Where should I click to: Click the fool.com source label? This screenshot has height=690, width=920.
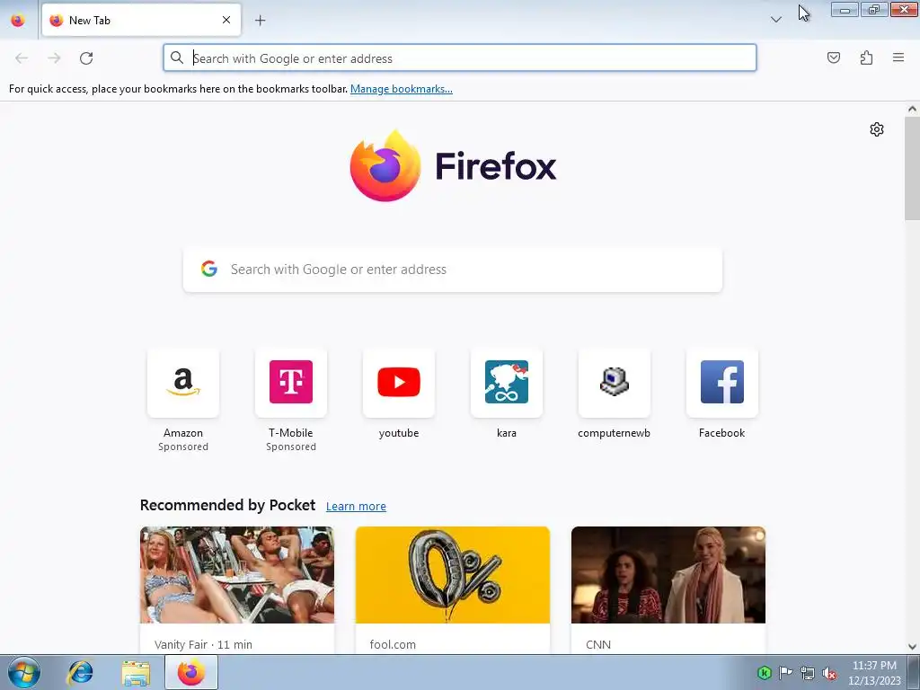click(x=393, y=644)
